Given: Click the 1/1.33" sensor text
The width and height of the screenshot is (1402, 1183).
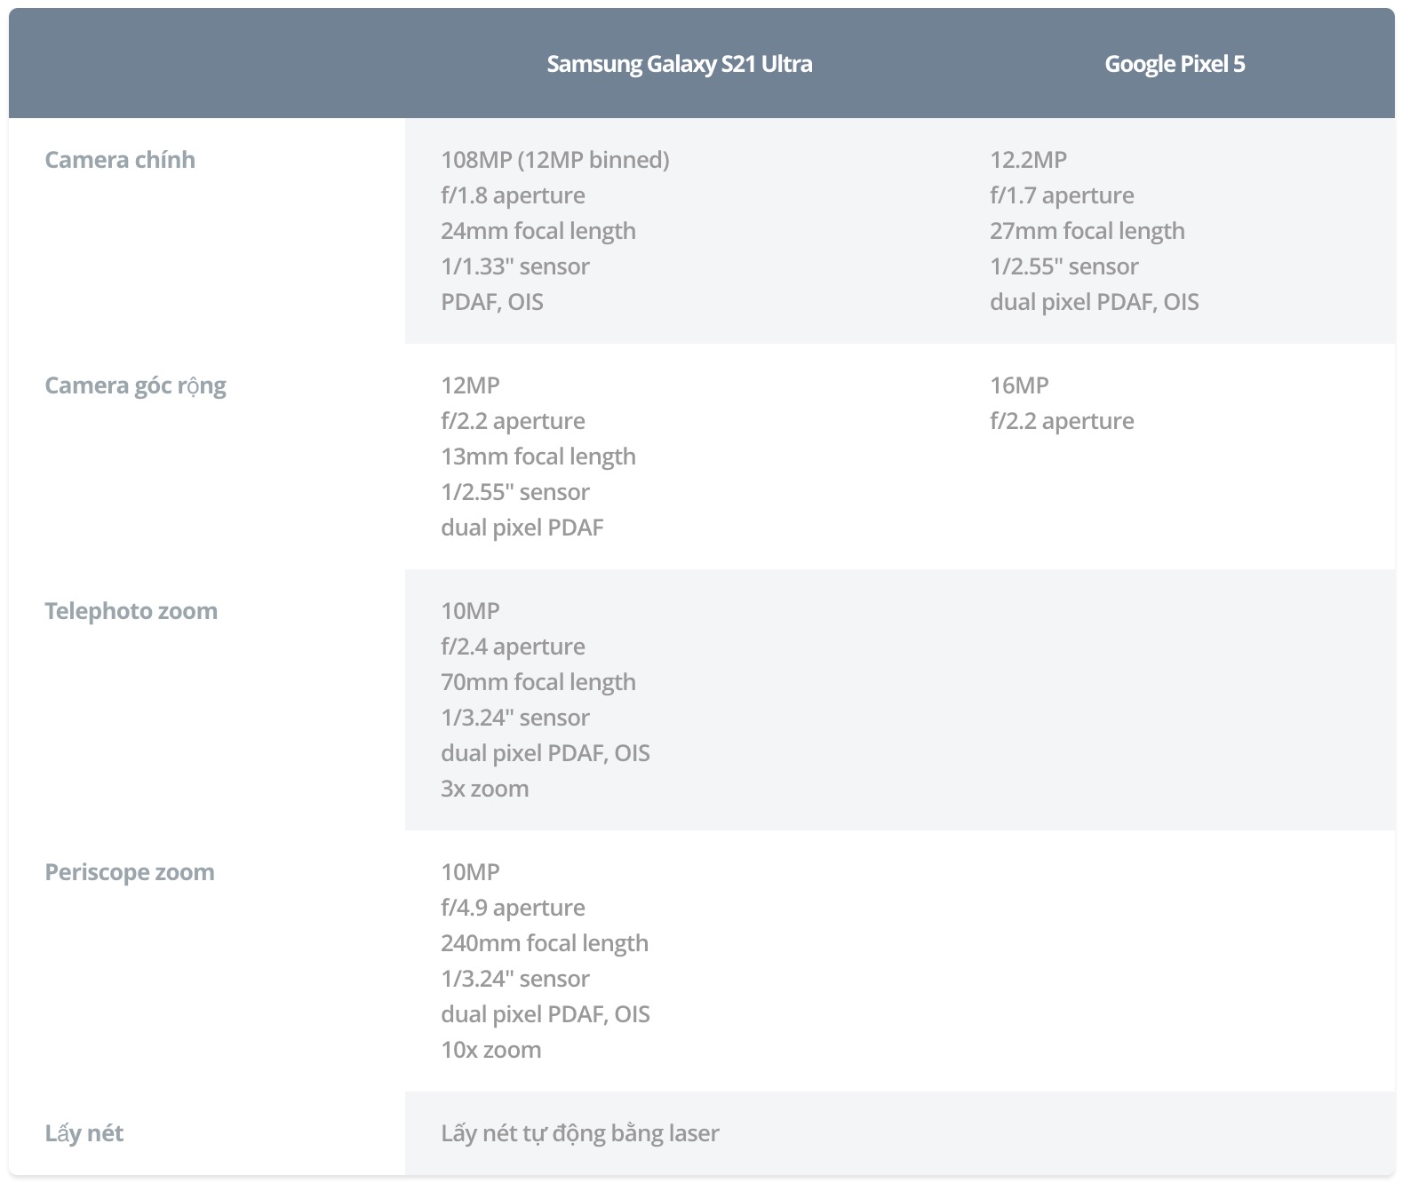Looking at the screenshot, I should (515, 266).
